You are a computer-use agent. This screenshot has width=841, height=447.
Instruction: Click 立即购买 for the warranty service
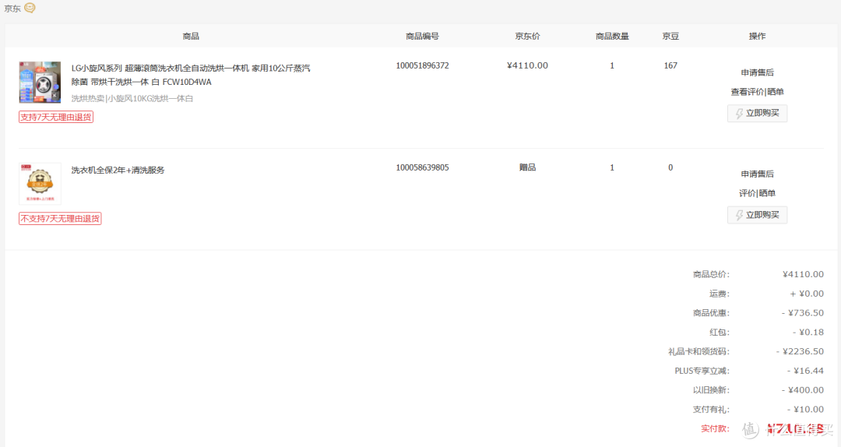pos(758,215)
